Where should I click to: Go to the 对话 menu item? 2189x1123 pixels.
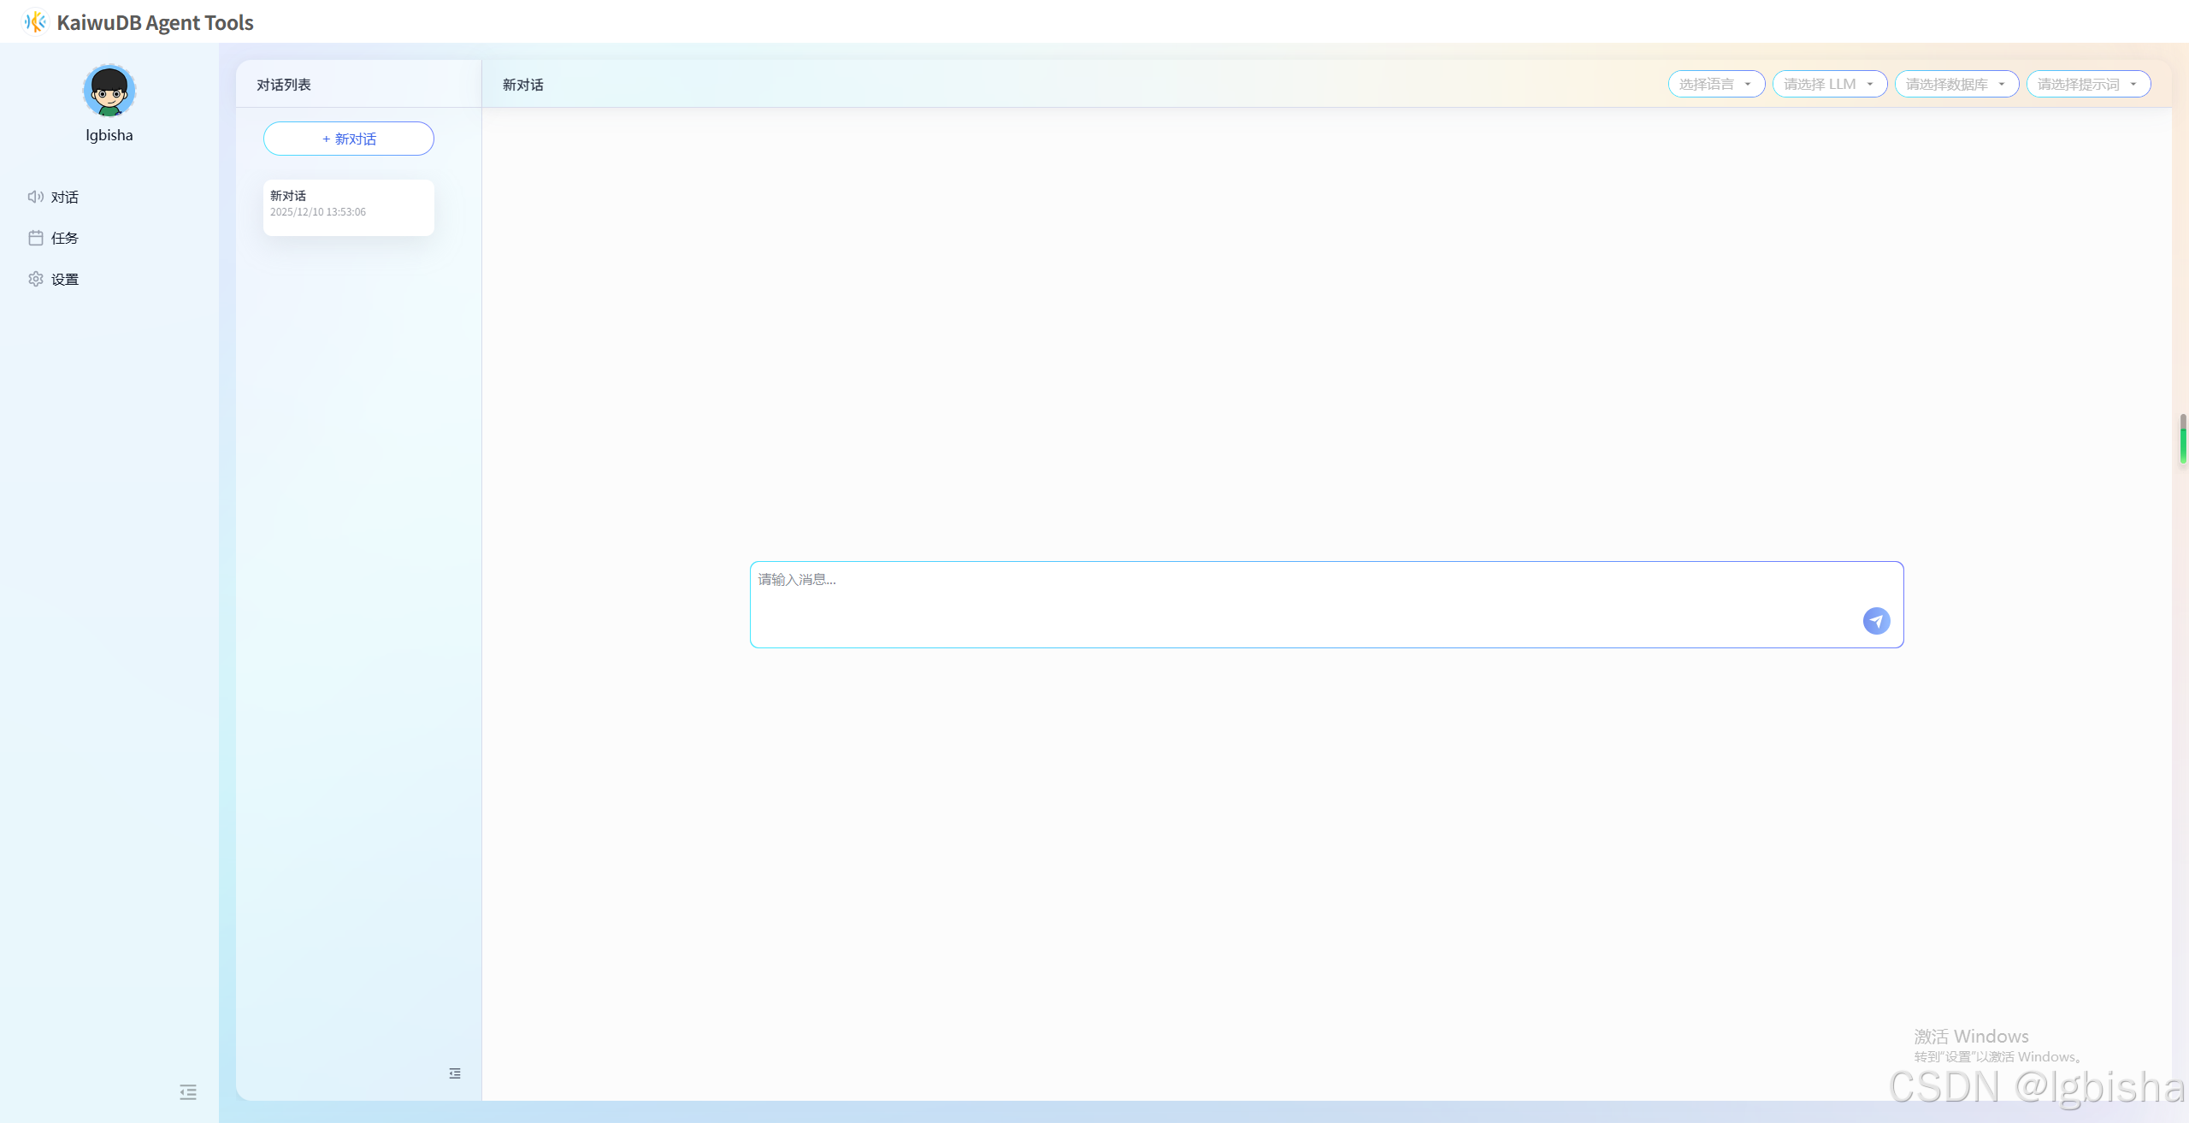pyautogui.click(x=65, y=197)
